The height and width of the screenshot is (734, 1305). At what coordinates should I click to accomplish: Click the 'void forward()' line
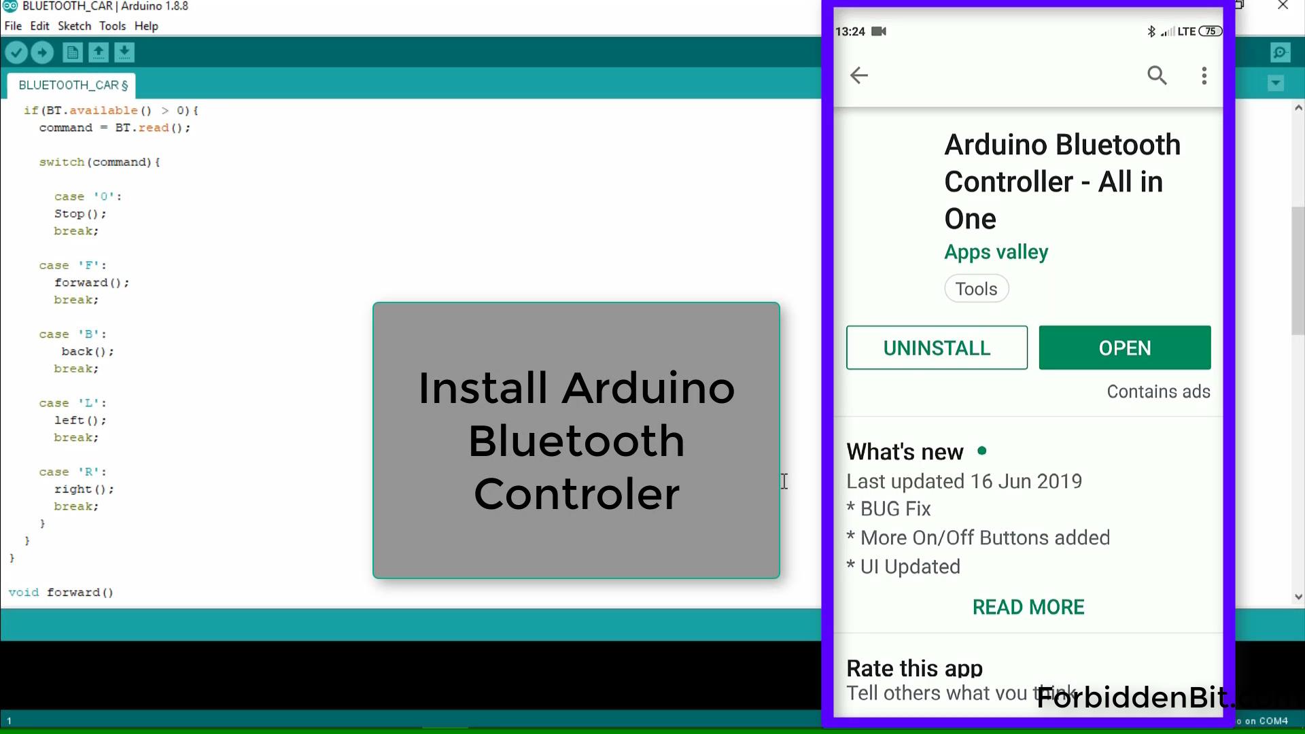tap(61, 593)
